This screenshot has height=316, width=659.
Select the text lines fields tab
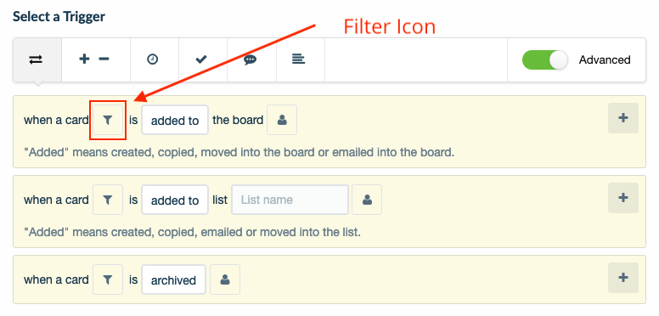tap(301, 59)
